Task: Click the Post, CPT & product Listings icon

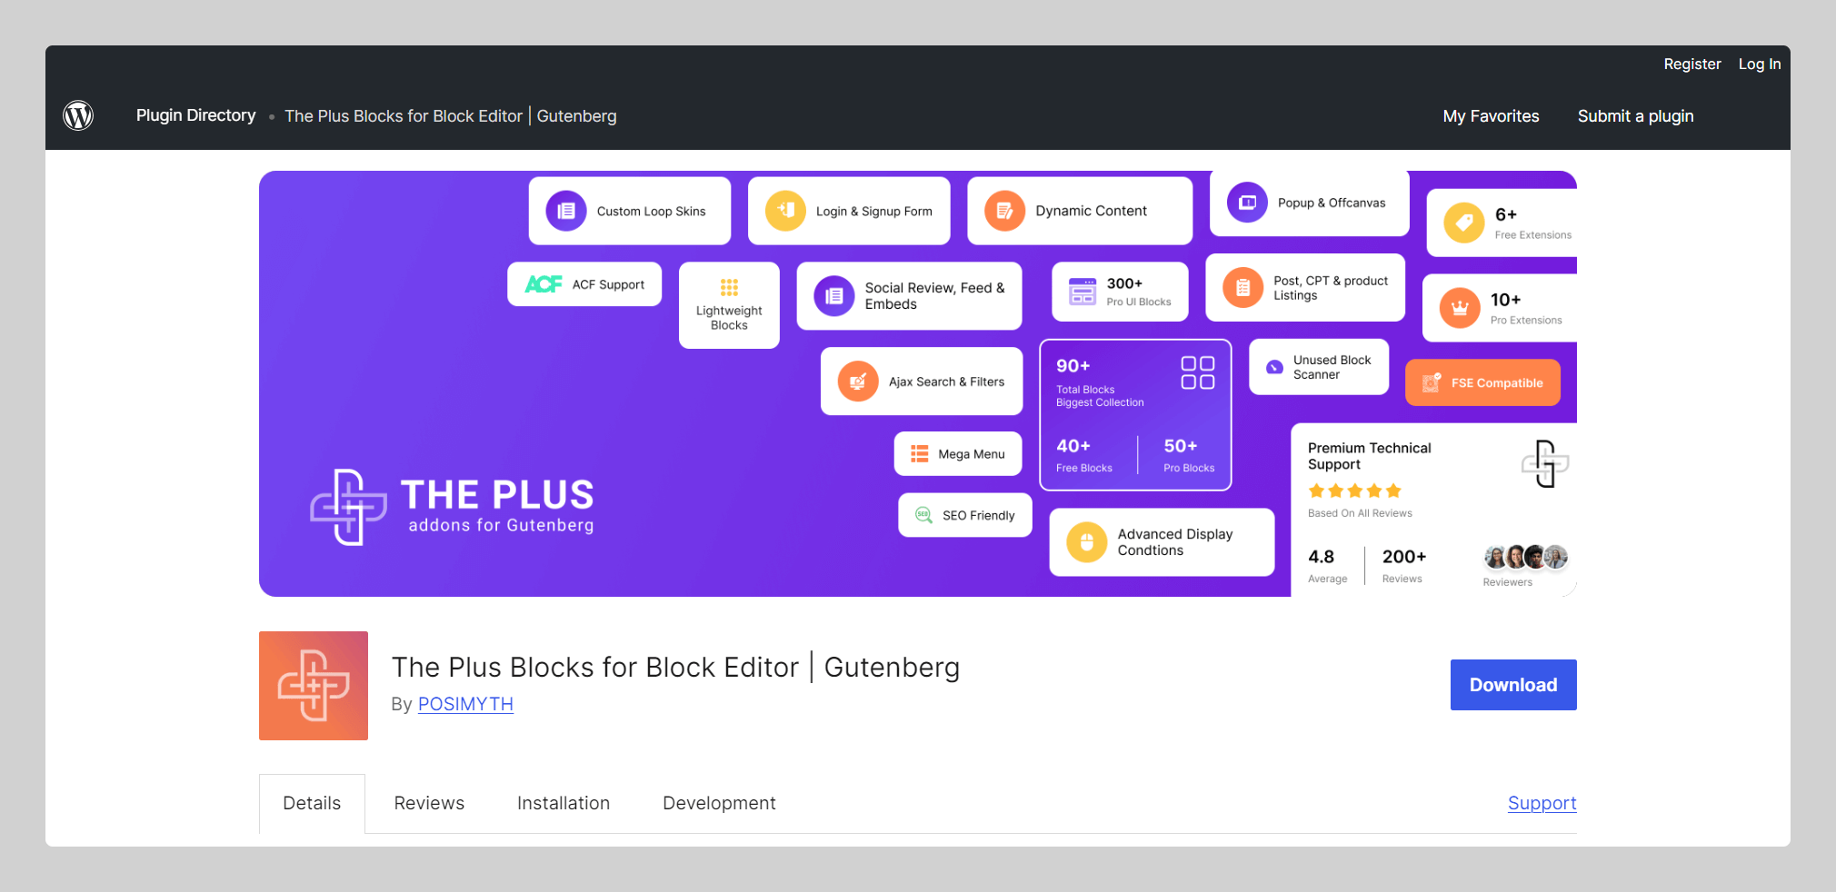Action: pyautogui.click(x=1242, y=288)
